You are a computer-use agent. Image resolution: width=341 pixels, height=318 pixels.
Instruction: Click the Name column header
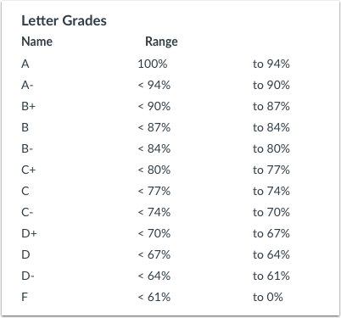click(x=36, y=42)
